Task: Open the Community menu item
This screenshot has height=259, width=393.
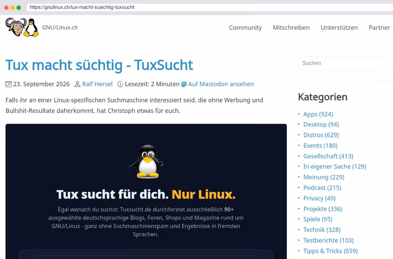Action: click(x=245, y=27)
